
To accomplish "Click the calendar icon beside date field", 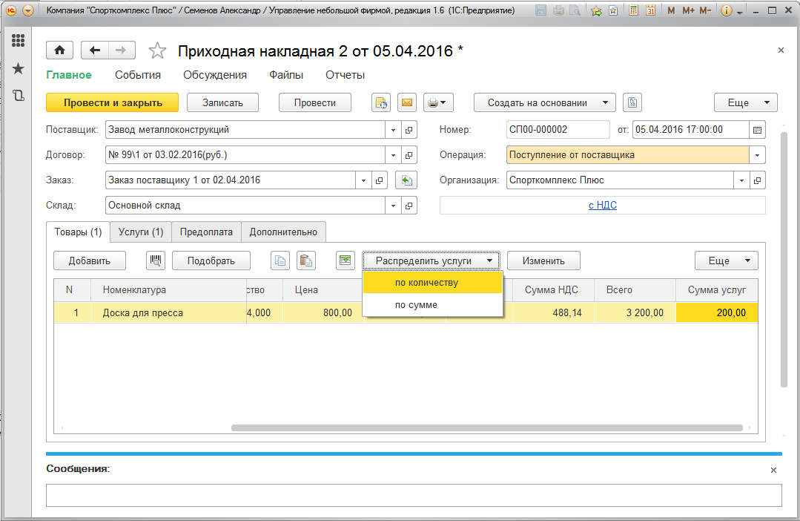I will pos(757,130).
